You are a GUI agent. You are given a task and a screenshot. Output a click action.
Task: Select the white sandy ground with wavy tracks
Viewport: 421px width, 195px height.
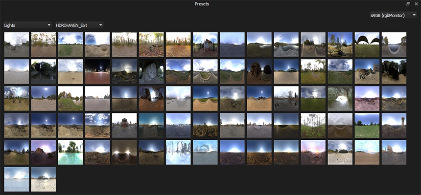point(340,152)
